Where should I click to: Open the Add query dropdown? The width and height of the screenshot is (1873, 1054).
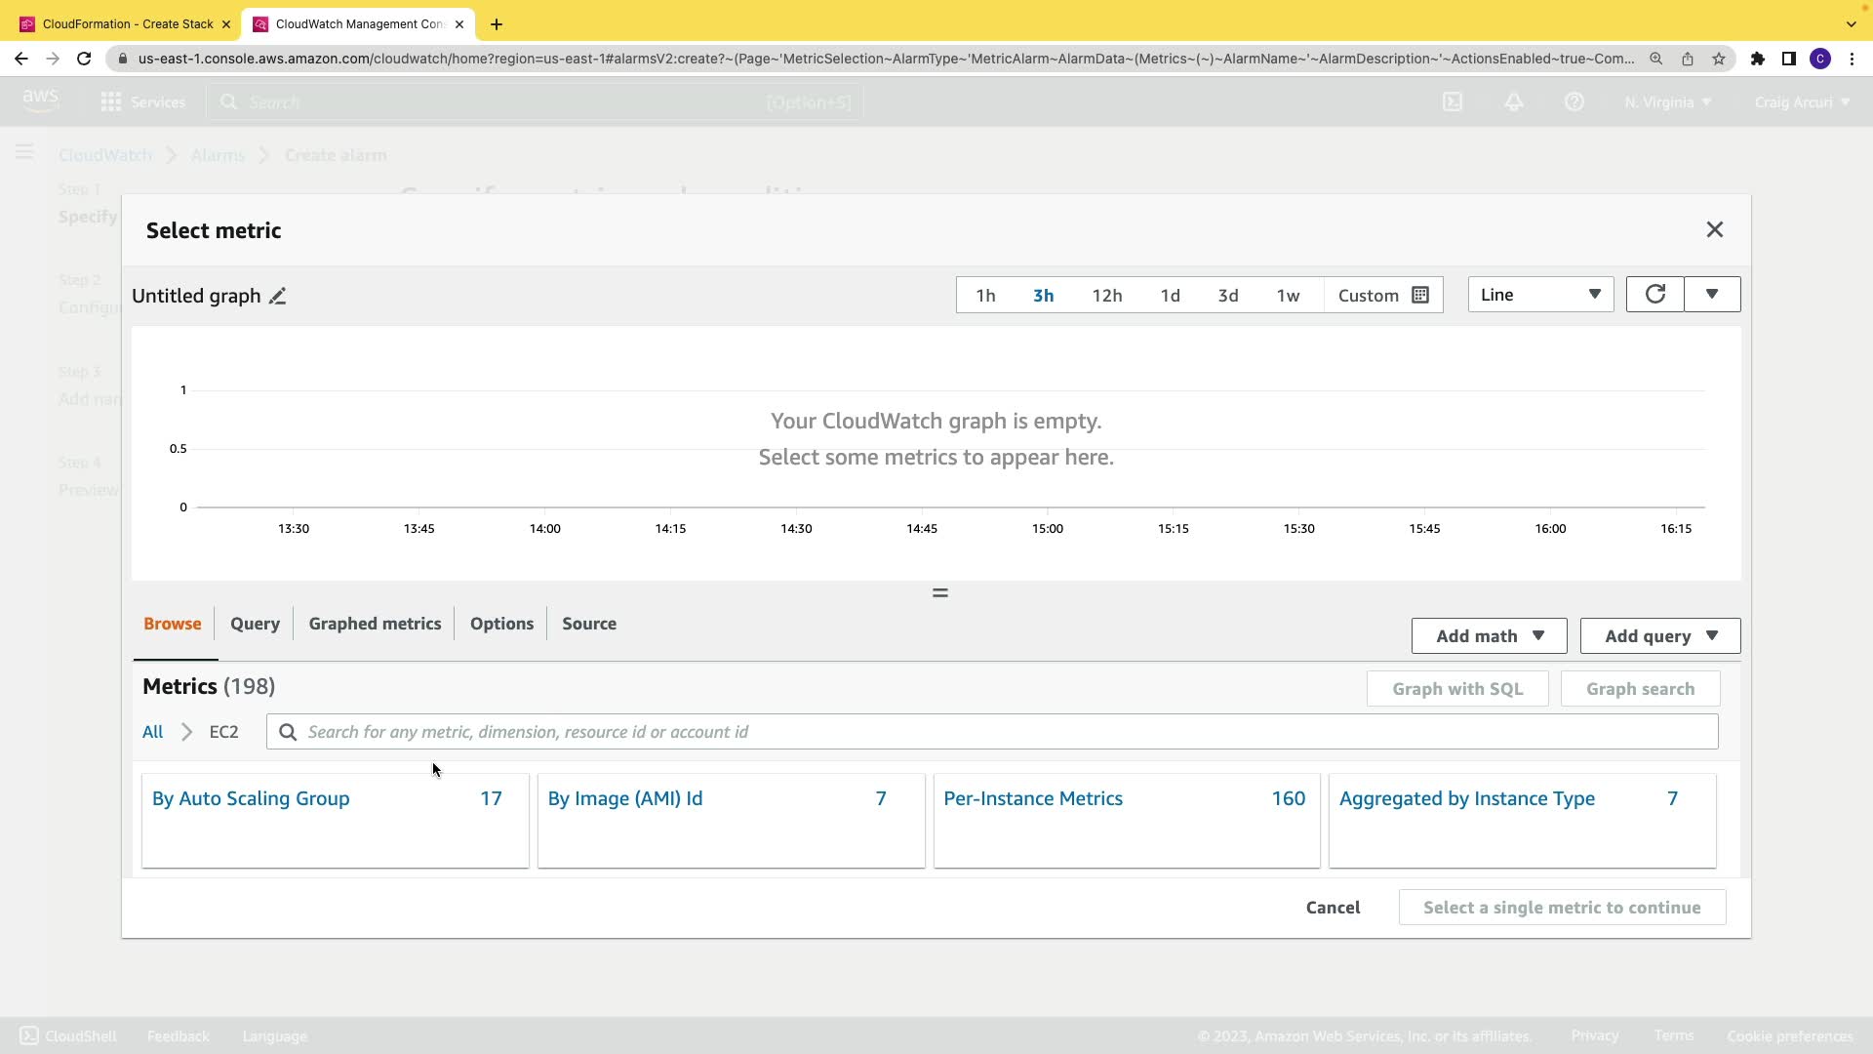click(1659, 636)
